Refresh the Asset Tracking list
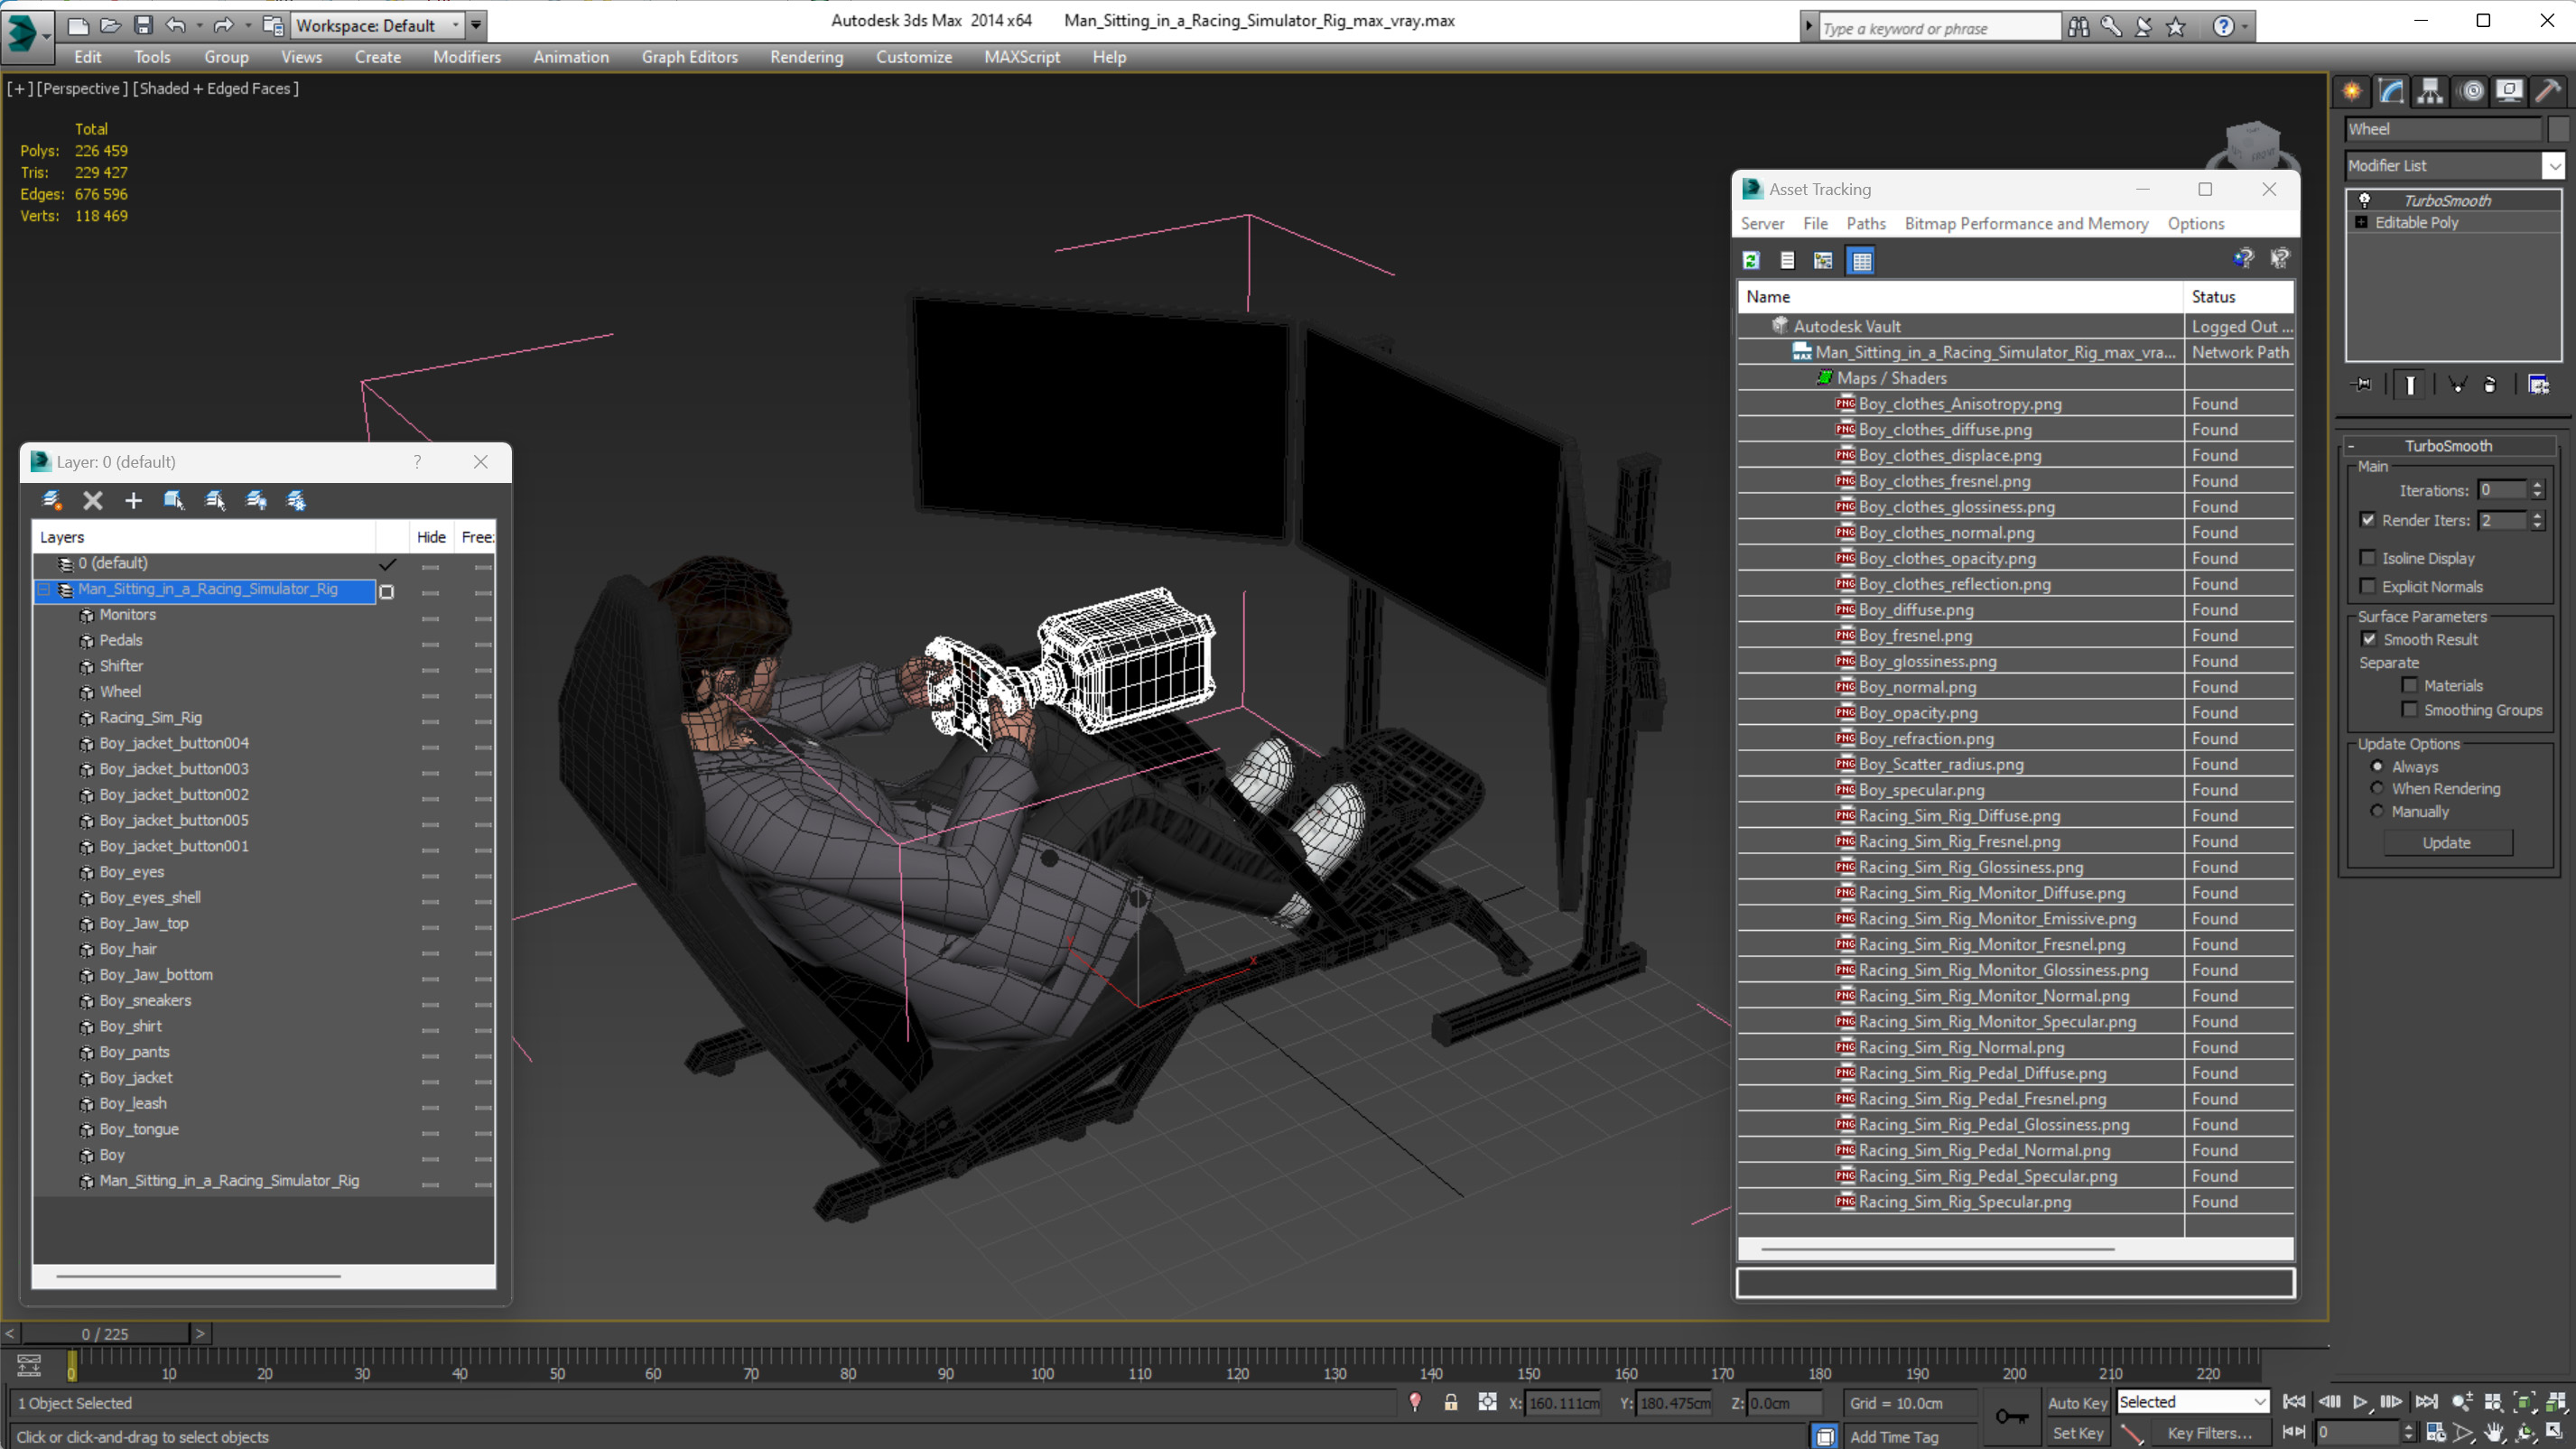This screenshot has width=2576, height=1449. pos(1751,260)
